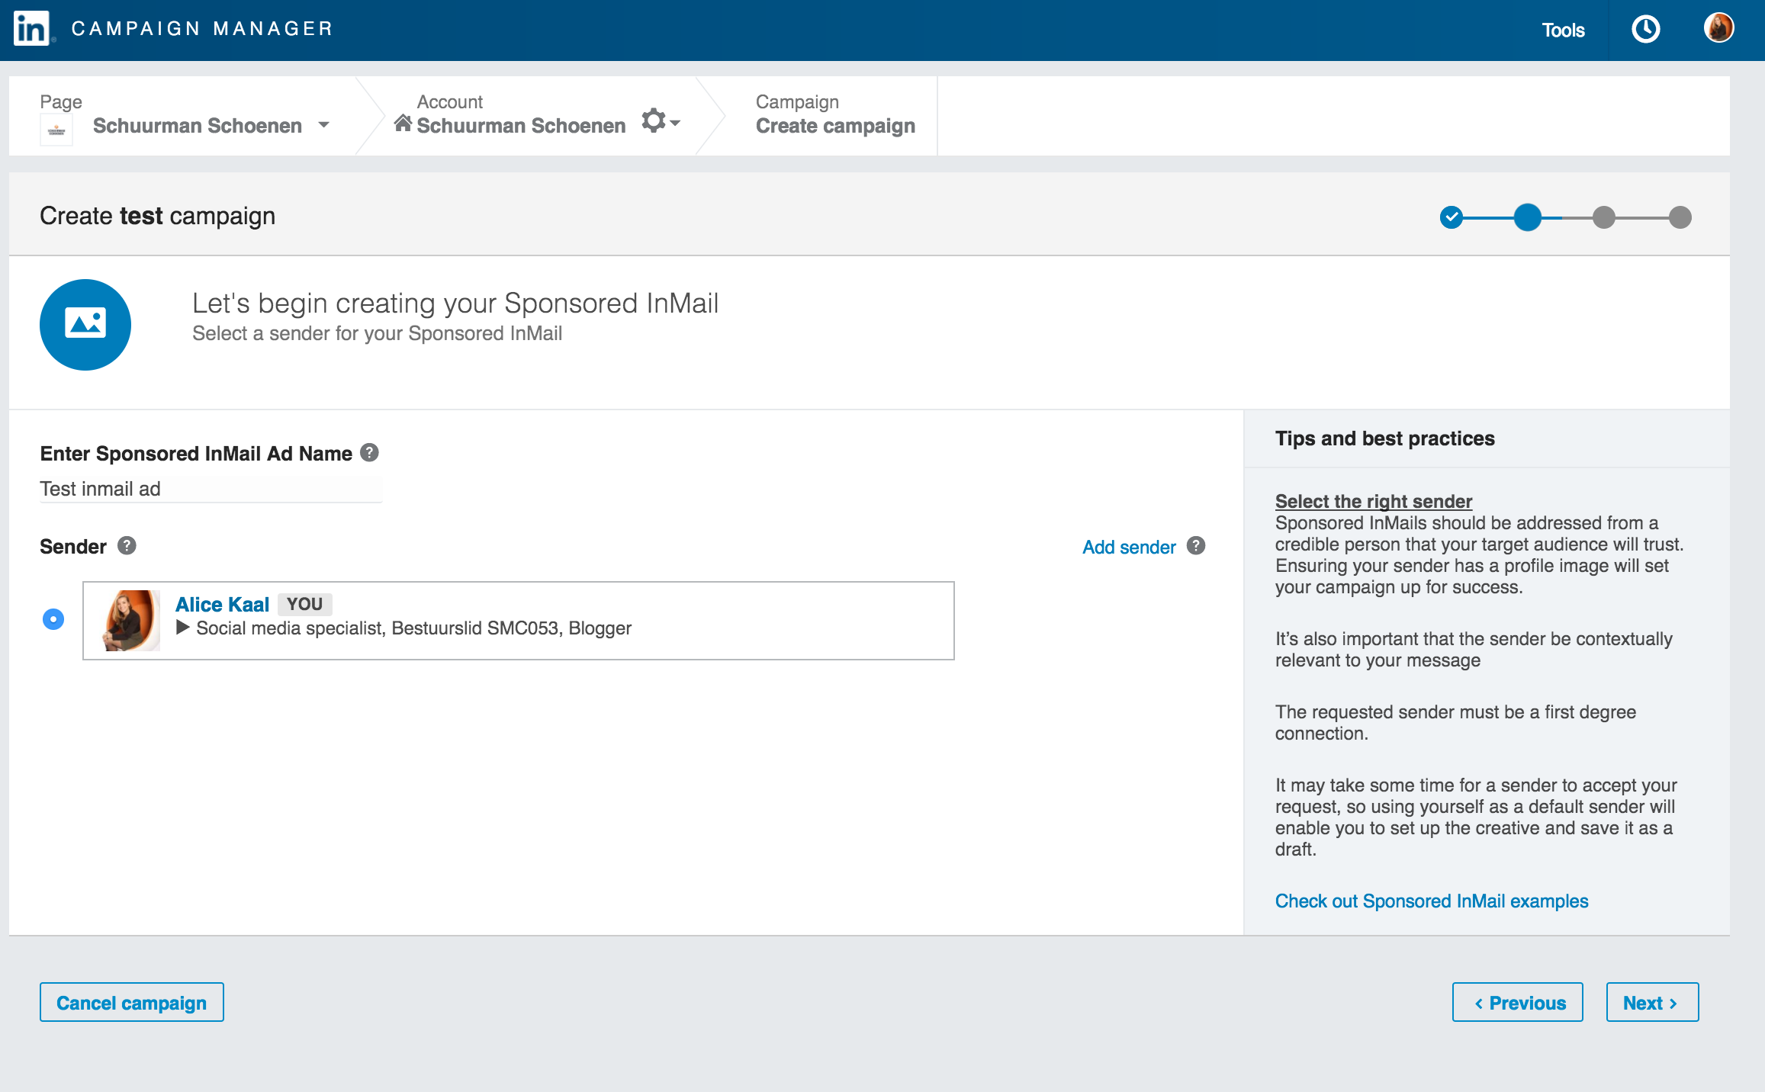
Task: Click help icon beside Ad Name label
Action: click(x=369, y=453)
